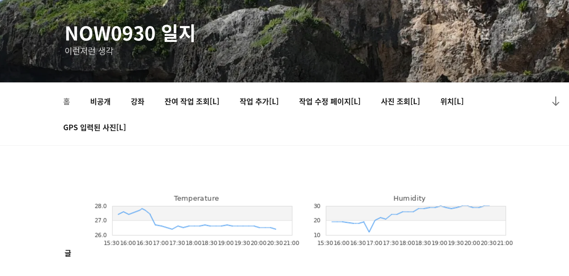Image resolution: width=569 pixels, height=276 pixels.
Task: Navigate to 작업 추가[L]
Action: click(259, 102)
